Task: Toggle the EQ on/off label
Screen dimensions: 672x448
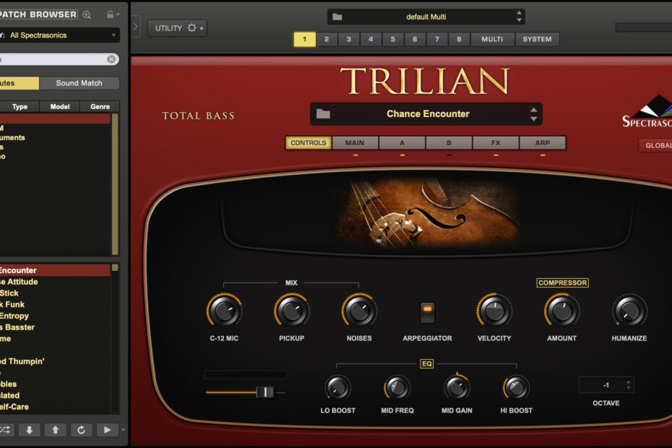Action: 427,363
